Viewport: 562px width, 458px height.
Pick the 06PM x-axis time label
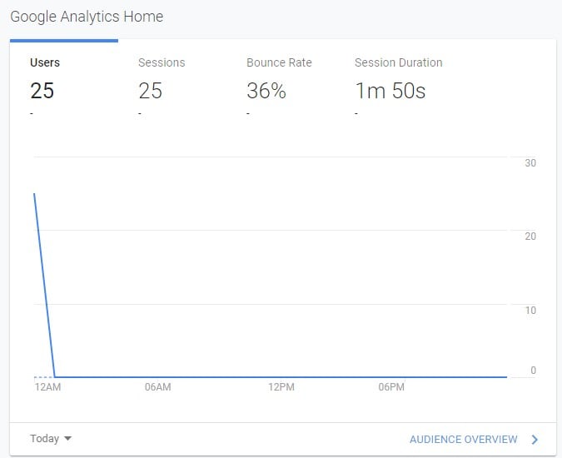(391, 388)
